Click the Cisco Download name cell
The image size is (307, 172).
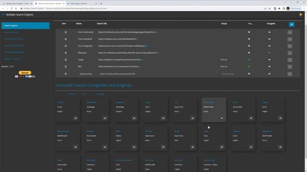(x=85, y=39)
